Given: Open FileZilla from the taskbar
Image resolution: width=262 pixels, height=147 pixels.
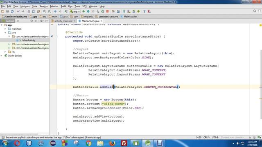Looking at the screenshot, I should click(x=124, y=143).
